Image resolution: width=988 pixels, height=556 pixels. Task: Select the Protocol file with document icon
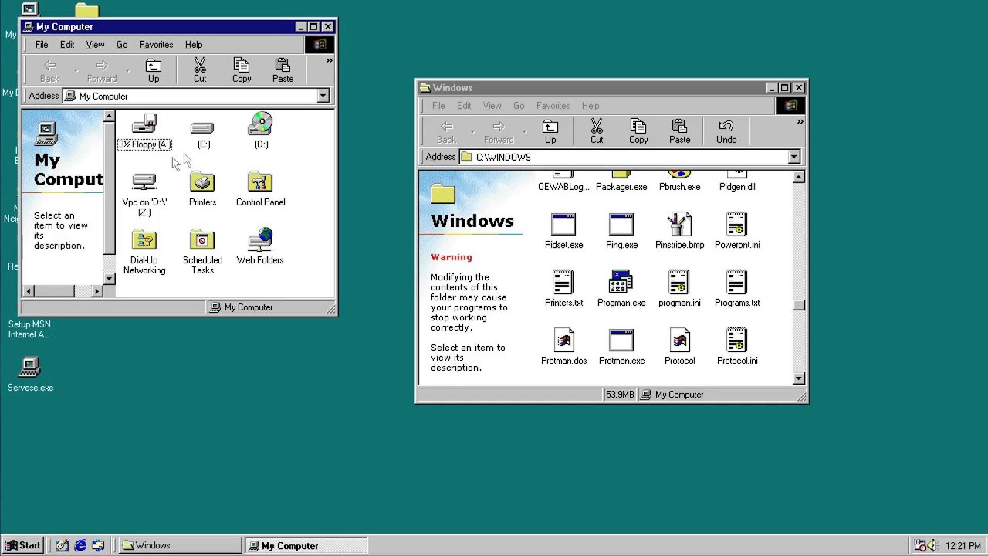[679, 347]
